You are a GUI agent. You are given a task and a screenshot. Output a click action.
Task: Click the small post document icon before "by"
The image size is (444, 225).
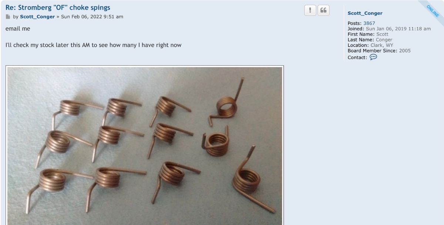(8, 17)
